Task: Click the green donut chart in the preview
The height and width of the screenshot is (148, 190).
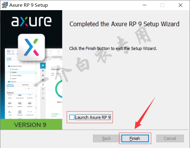Action: click(59, 89)
